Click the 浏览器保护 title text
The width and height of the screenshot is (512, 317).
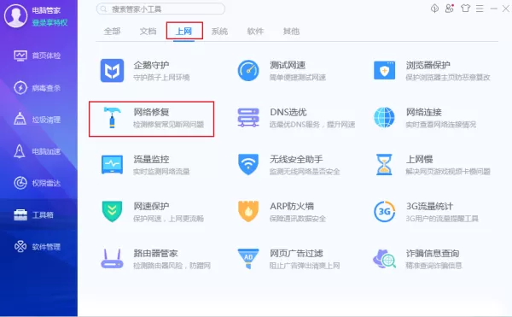click(x=428, y=65)
